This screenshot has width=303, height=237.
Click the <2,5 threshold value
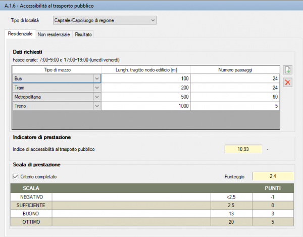click(231, 197)
